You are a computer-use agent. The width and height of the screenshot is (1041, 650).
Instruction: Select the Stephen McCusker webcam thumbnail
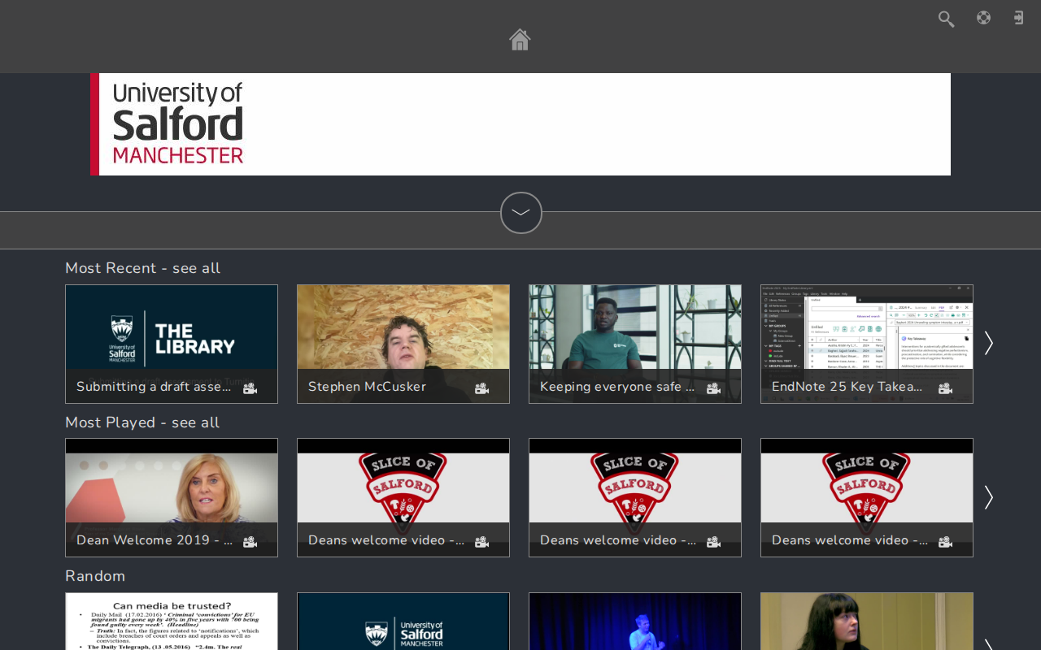(403, 344)
